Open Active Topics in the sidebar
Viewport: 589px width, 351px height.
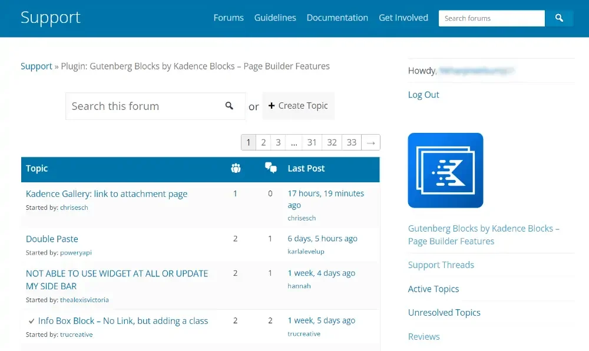(434, 289)
